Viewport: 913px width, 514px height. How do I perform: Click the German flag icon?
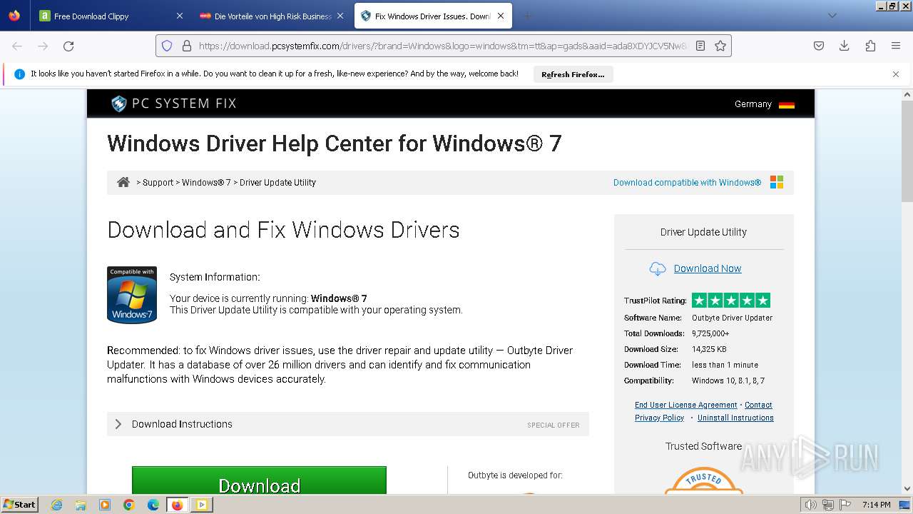[x=787, y=104]
